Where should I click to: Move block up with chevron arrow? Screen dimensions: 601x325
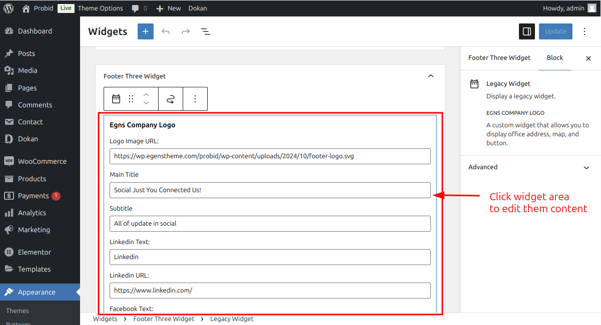(x=146, y=95)
